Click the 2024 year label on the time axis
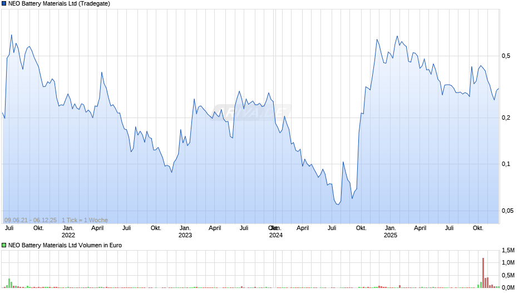The image size is (523, 293). 276,235
